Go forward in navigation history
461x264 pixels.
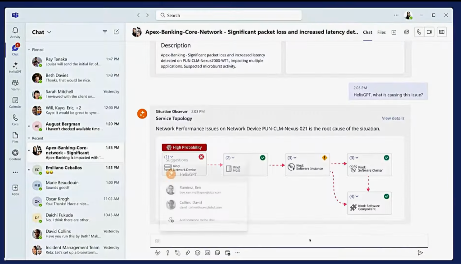148,15
